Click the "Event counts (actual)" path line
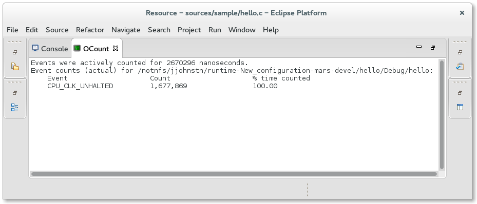The height and width of the screenshot is (204, 477). 232,71
